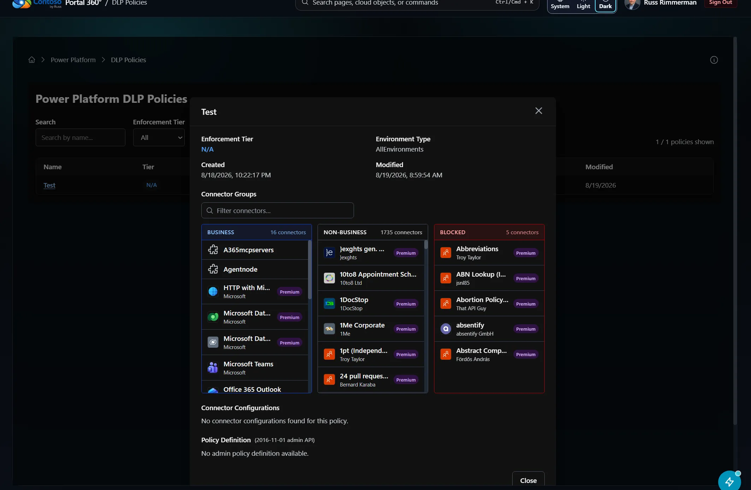Click the }exghts gen. connector icon

coord(329,253)
